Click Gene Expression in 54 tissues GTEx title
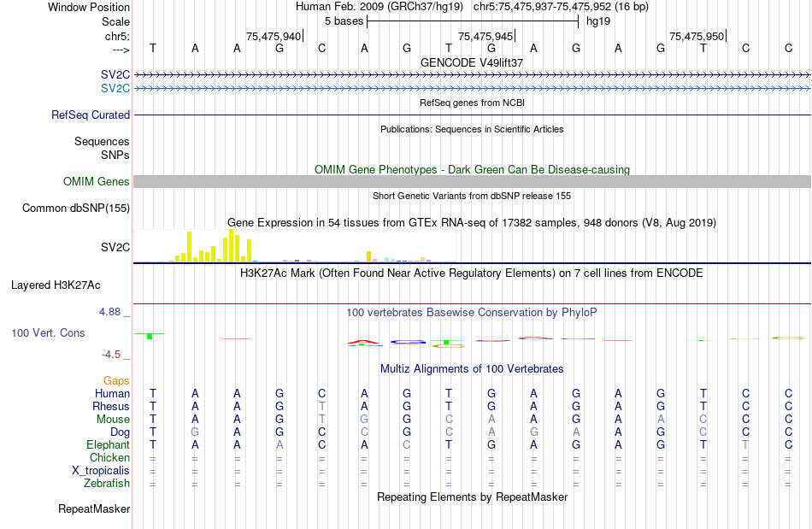812x529 pixels. pos(472,222)
